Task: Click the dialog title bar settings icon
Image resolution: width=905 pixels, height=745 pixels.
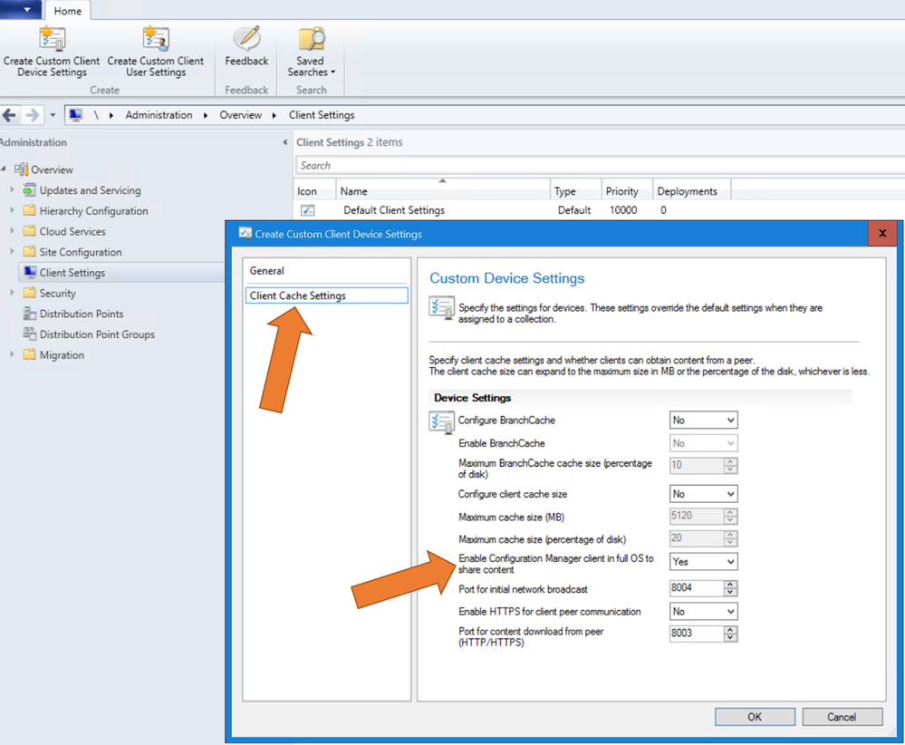Action: (x=246, y=233)
